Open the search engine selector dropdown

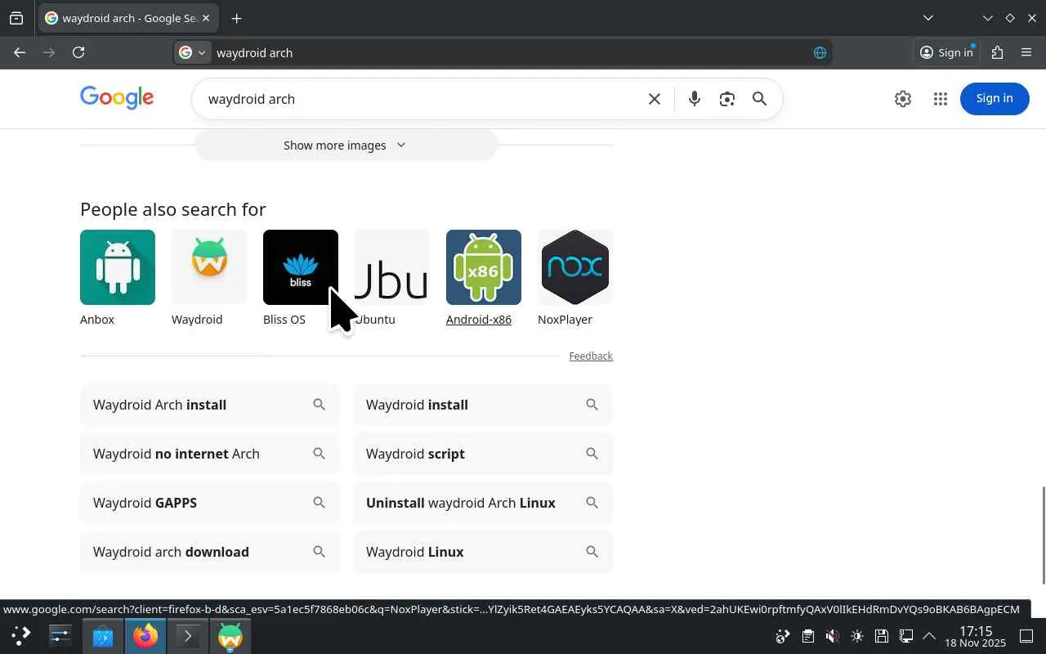pyautogui.click(x=193, y=52)
